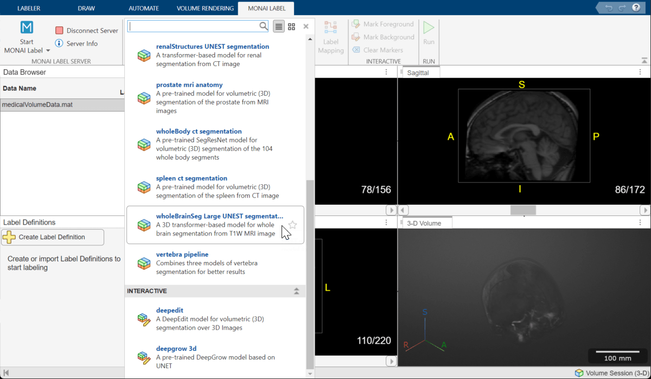Select the Mark Background tool

tap(384, 36)
